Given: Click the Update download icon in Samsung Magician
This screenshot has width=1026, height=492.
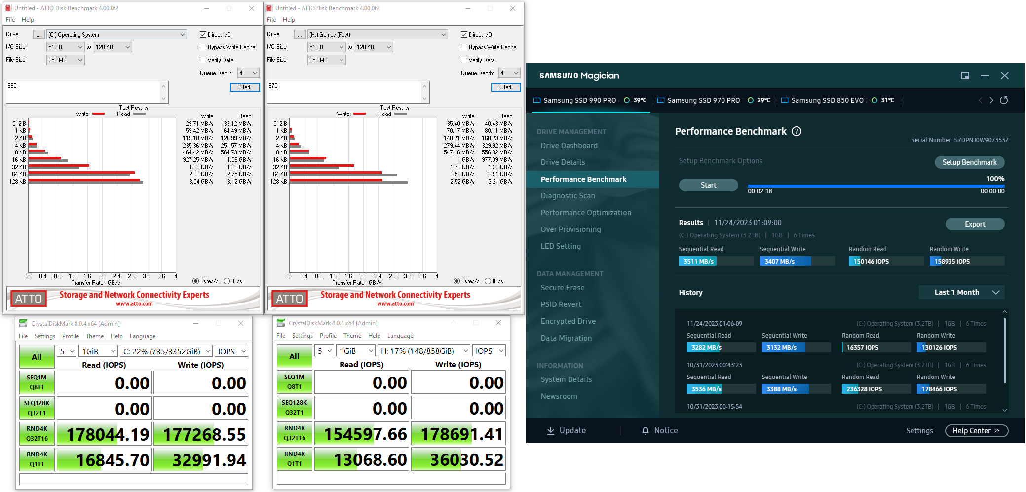Looking at the screenshot, I should point(551,430).
